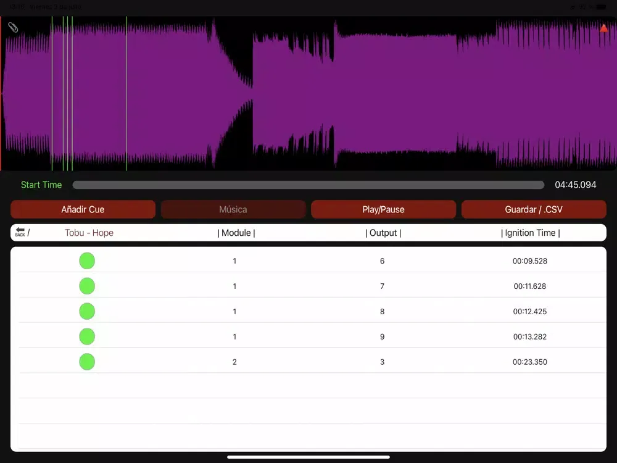Select ignition time 00:13.282
The image size is (617, 463).
[530, 336]
